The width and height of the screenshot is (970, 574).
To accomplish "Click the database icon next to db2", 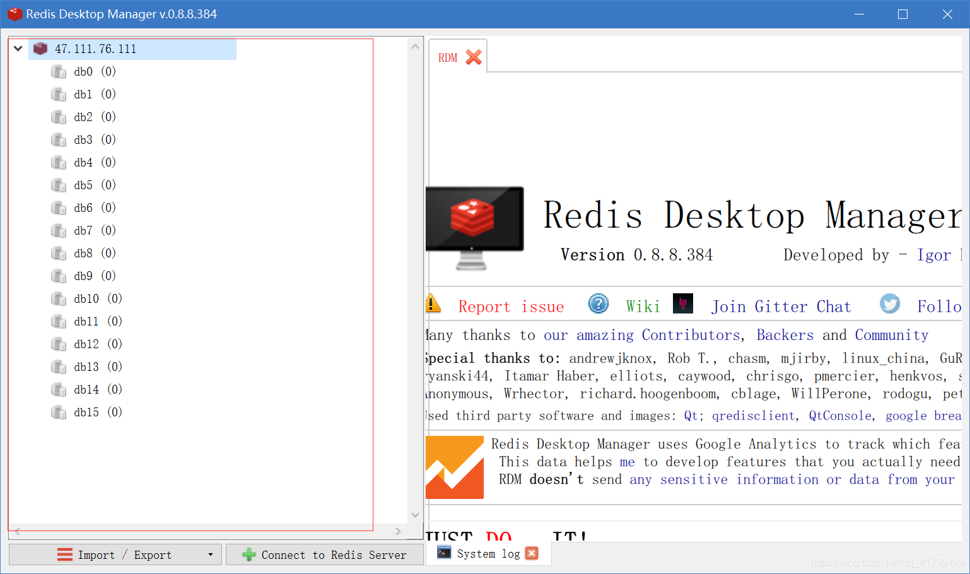I will pyautogui.click(x=59, y=117).
